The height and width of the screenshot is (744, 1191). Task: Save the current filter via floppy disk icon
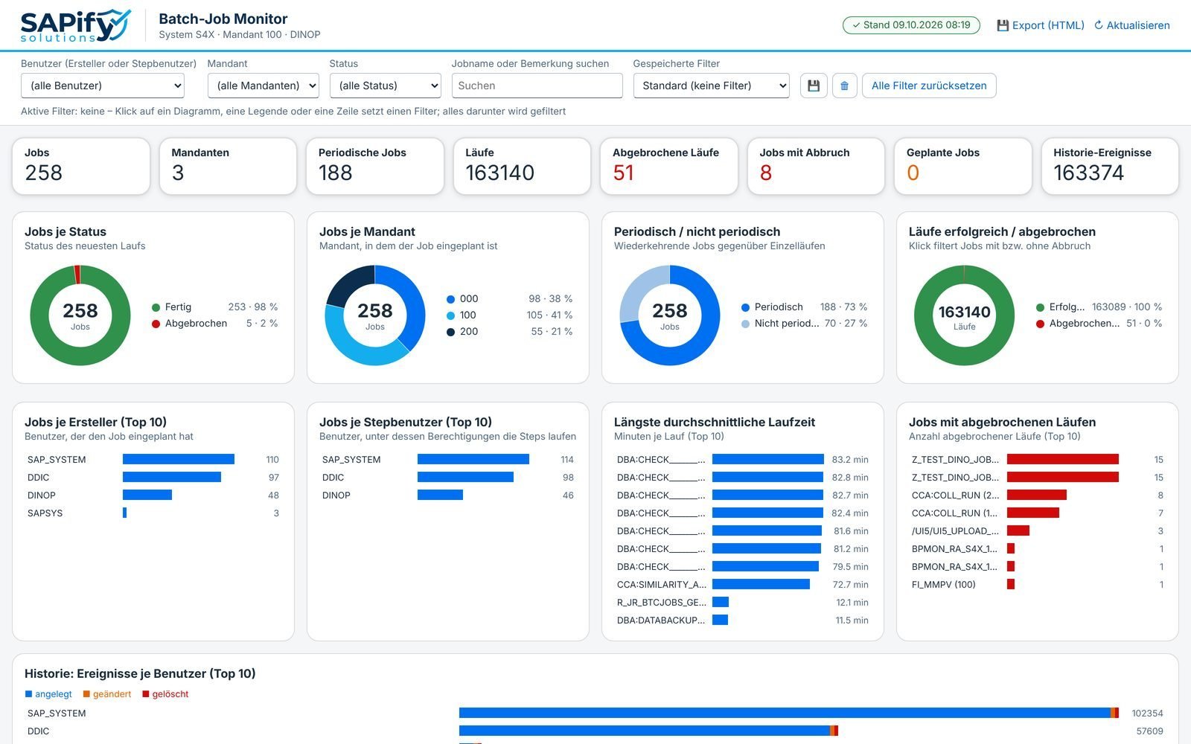pos(814,86)
